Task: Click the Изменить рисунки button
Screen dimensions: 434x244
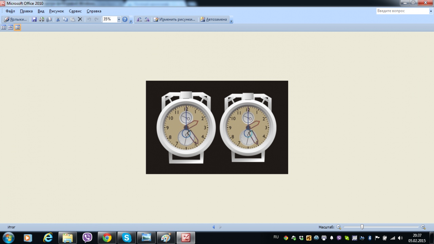Action: (175, 20)
